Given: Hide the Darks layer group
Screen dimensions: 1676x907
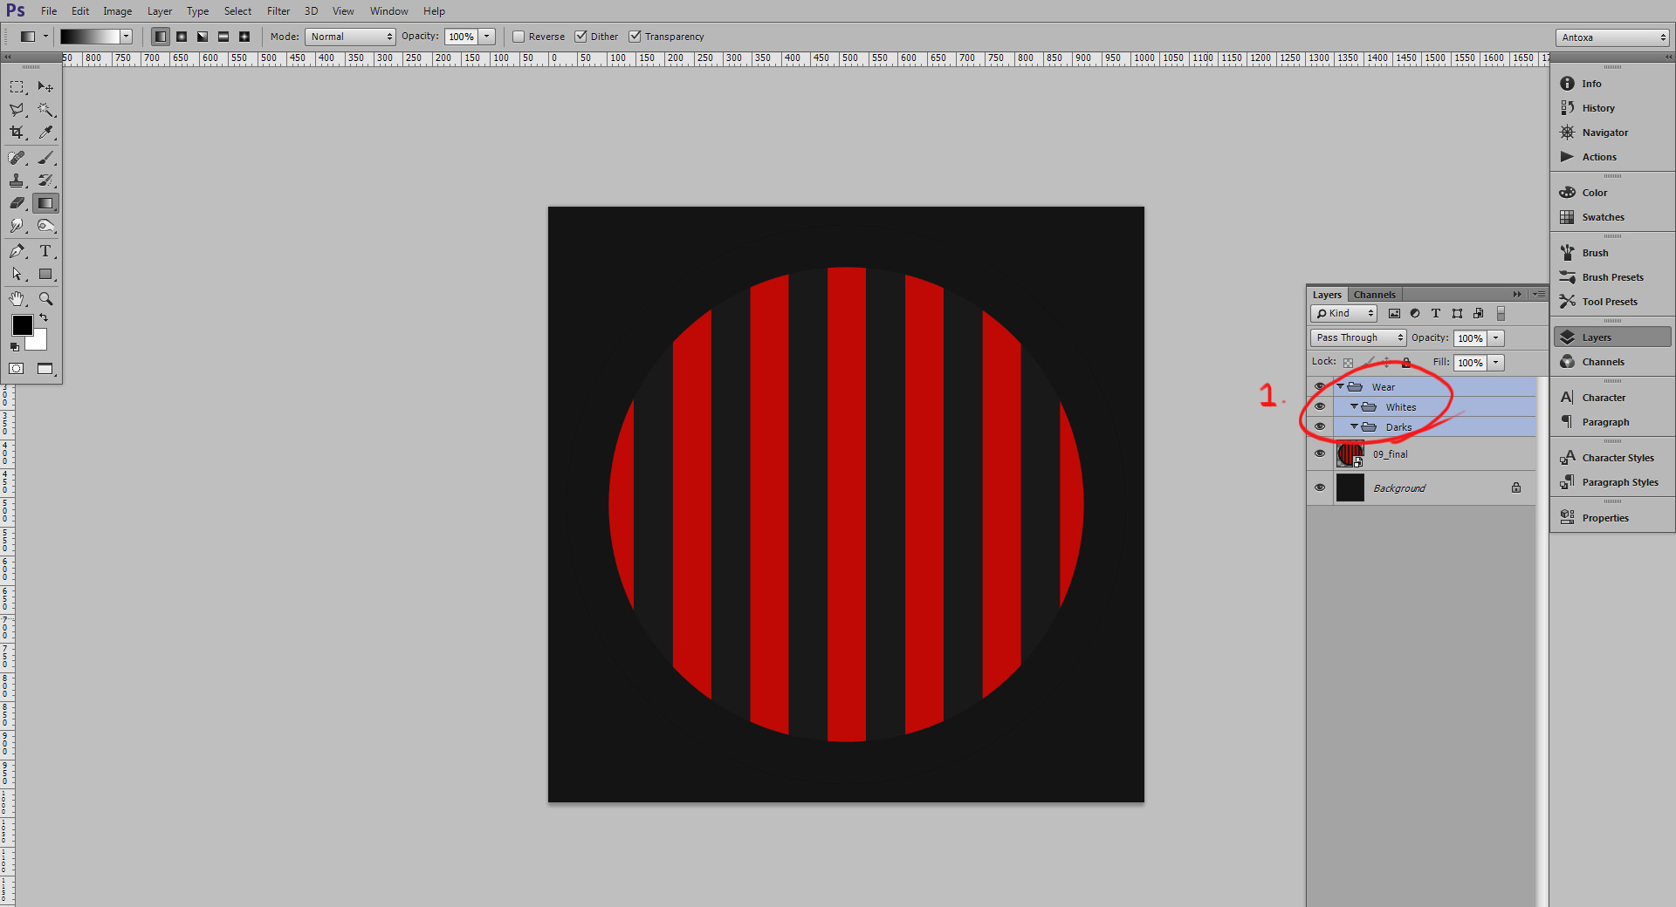Looking at the screenshot, I should point(1320,426).
